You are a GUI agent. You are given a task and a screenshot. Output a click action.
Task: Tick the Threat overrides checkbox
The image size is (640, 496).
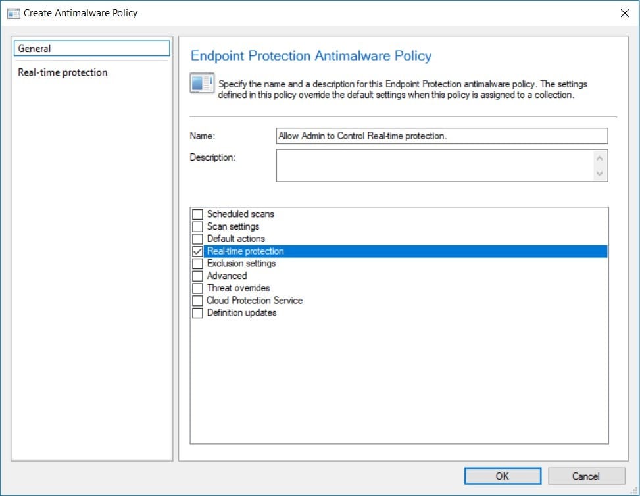(x=197, y=288)
